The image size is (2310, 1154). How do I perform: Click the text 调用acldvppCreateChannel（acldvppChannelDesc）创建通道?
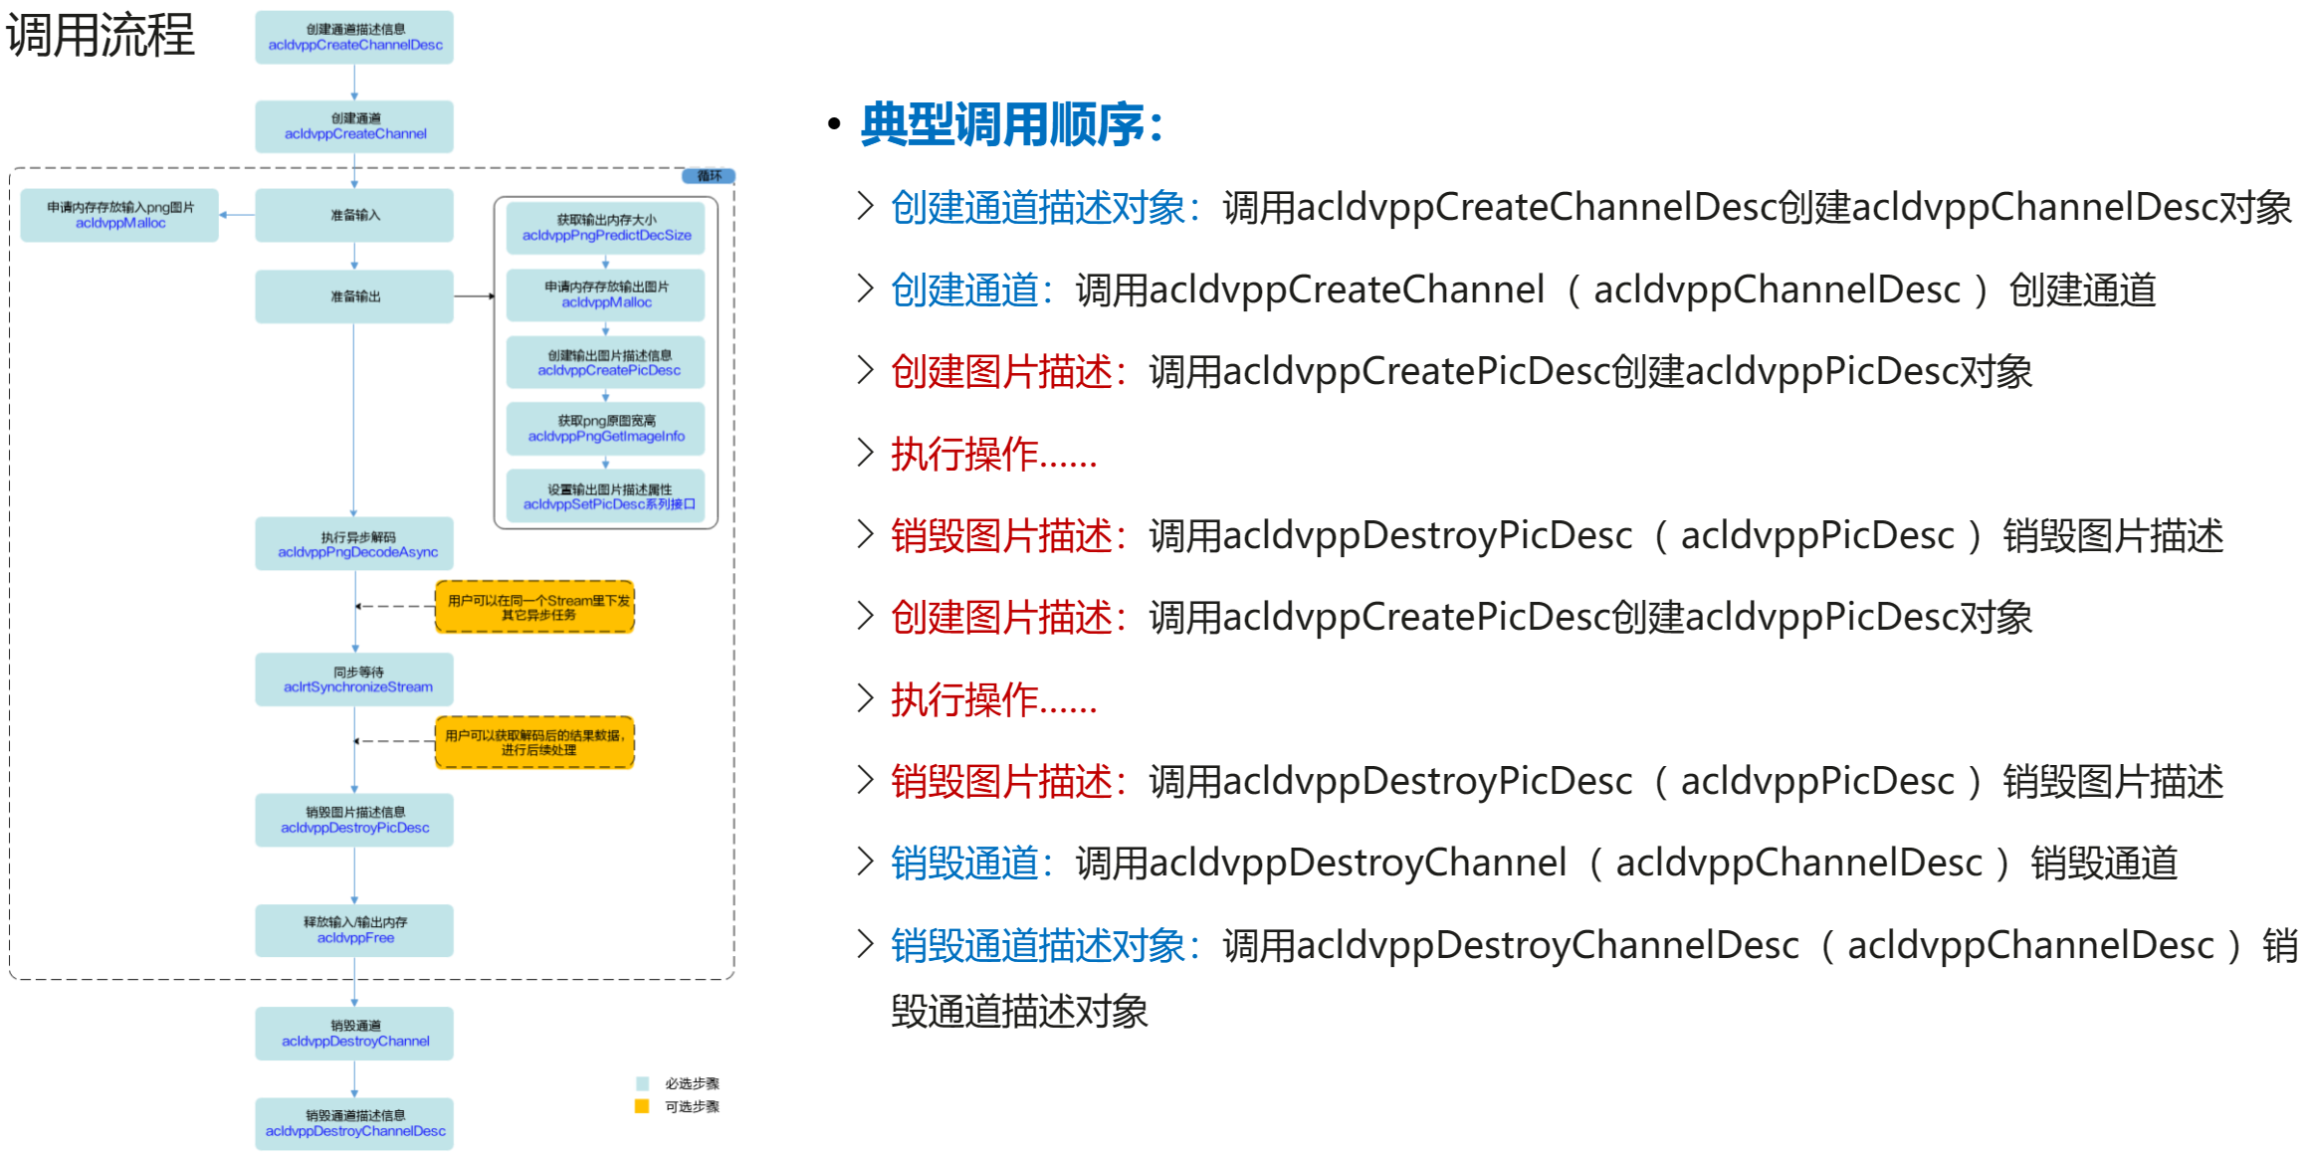tap(1616, 289)
